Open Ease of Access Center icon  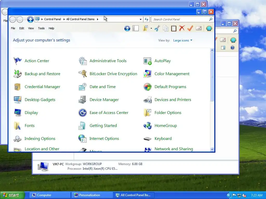(83, 113)
